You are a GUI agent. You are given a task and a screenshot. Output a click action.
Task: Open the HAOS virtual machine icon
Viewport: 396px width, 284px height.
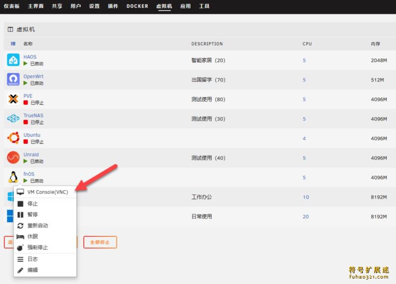click(x=13, y=60)
